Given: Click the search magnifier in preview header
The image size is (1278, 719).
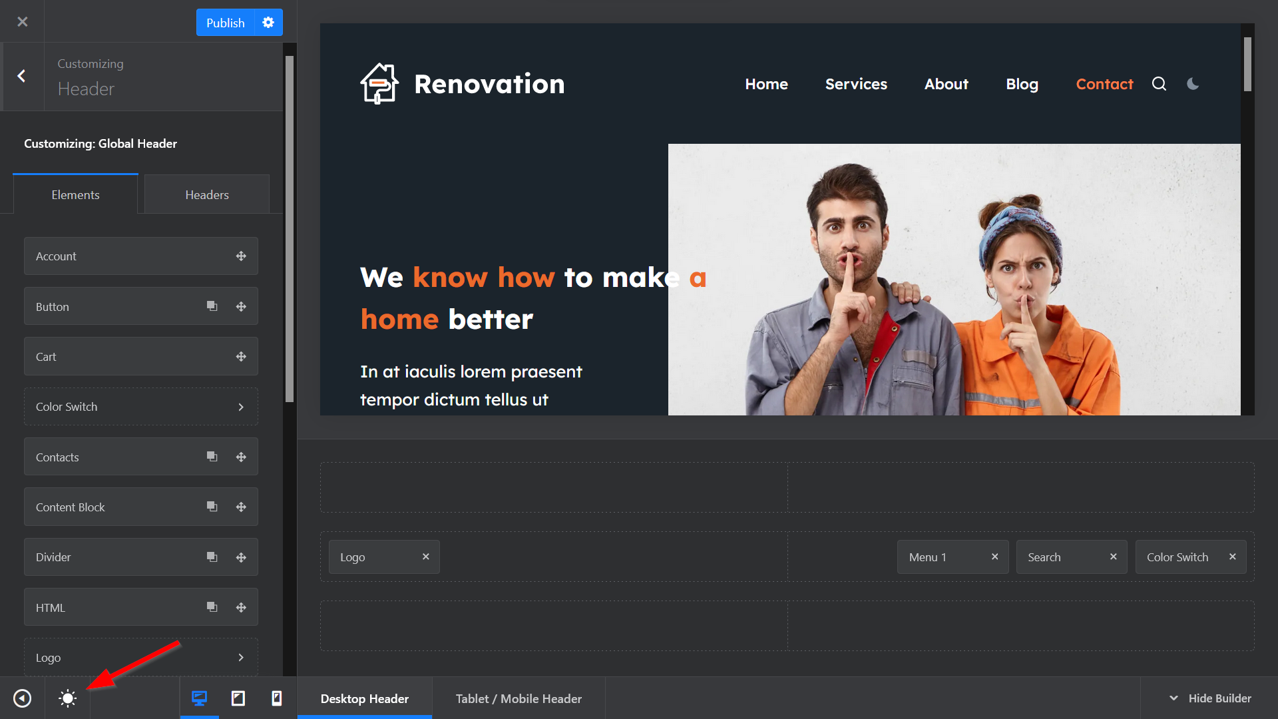Looking at the screenshot, I should coord(1159,84).
